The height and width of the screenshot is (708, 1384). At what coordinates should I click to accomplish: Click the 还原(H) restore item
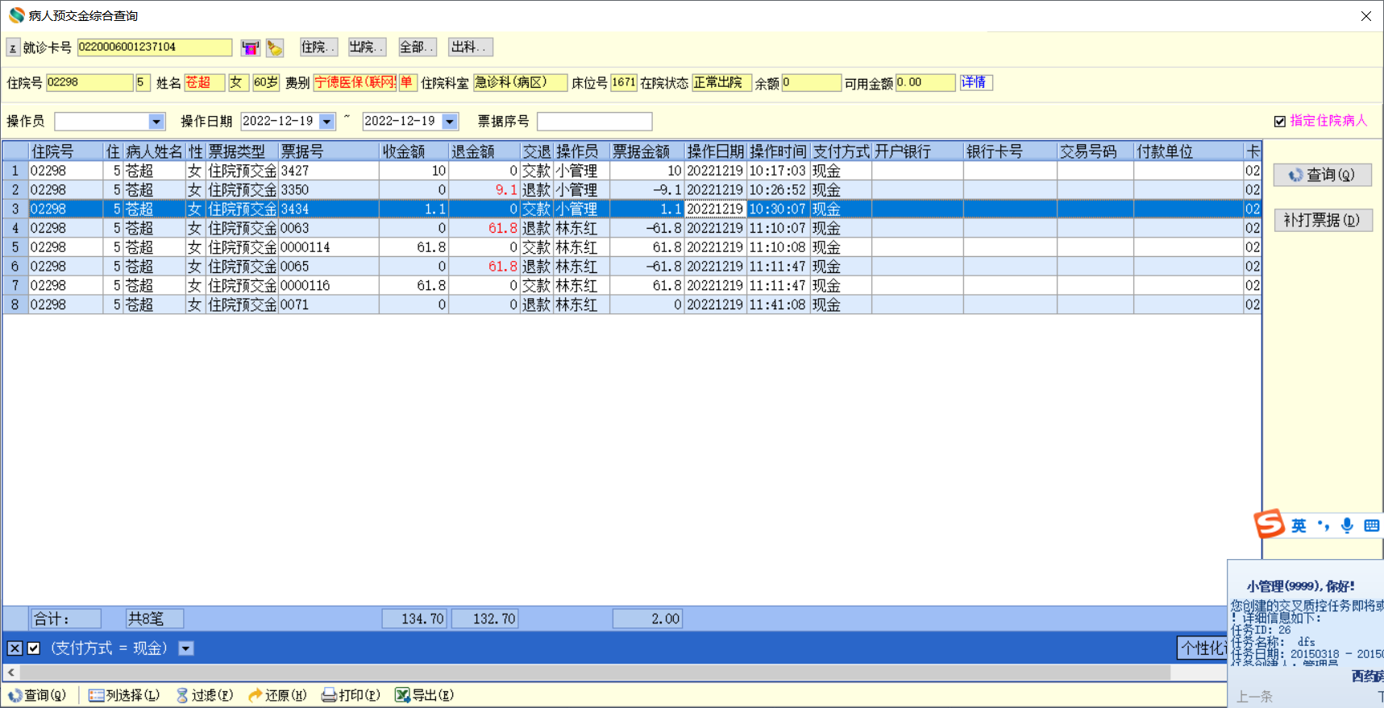tap(277, 695)
